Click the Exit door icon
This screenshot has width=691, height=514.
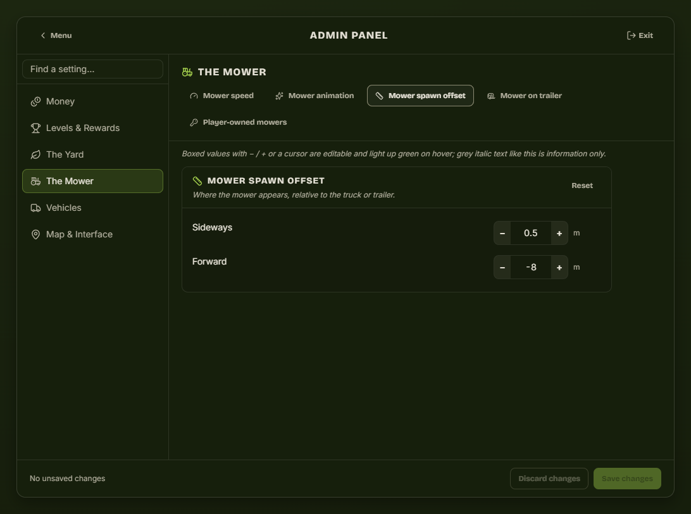coord(631,35)
